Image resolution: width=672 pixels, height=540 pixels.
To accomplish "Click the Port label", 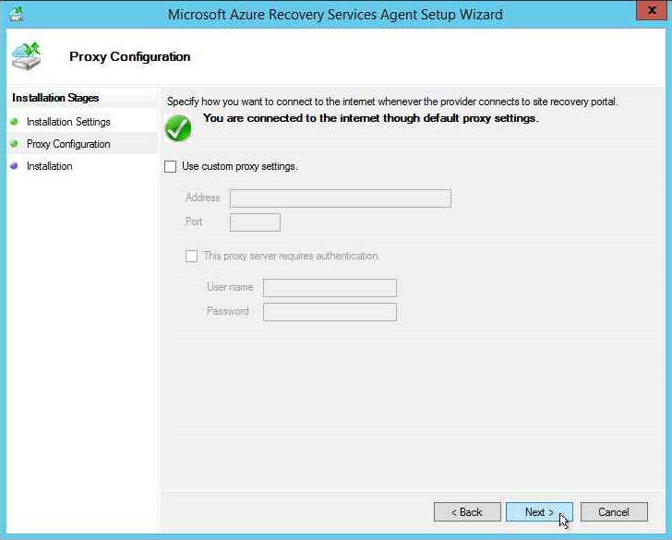I will click(x=194, y=222).
